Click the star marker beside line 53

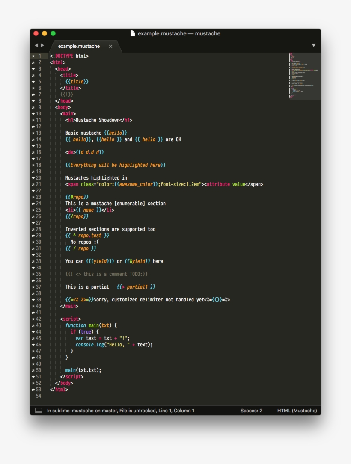tap(33, 390)
